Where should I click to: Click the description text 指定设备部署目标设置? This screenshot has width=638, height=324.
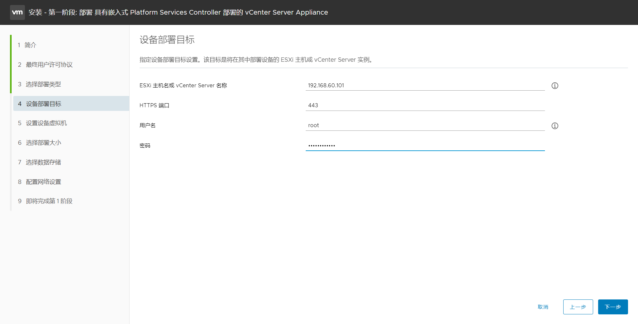coord(257,60)
